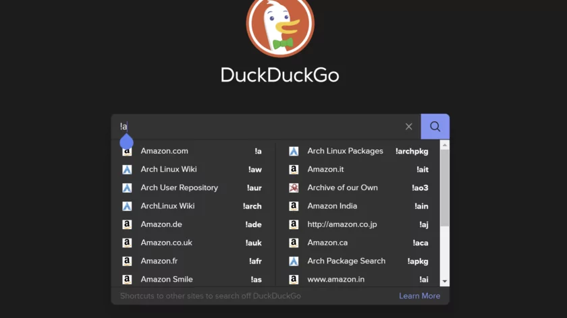Click the Amazon.co.uk icon
The width and height of the screenshot is (567, 318).
coord(127,243)
